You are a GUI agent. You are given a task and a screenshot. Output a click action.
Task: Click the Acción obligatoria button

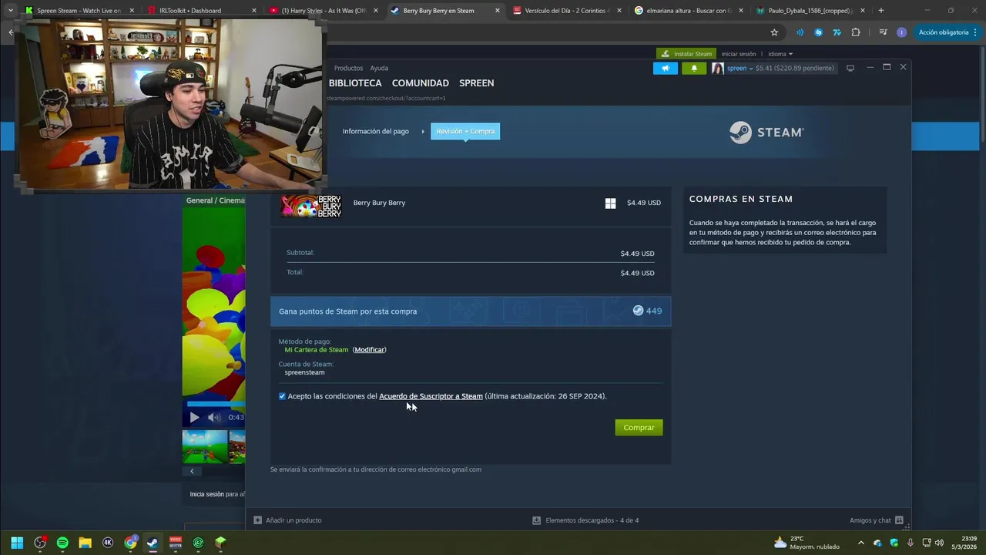click(x=948, y=32)
